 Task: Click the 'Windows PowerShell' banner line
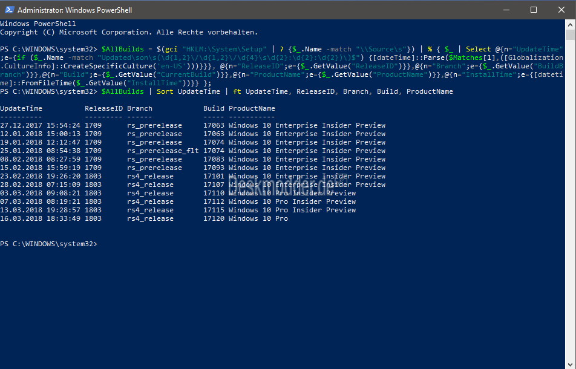coord(38,24)
